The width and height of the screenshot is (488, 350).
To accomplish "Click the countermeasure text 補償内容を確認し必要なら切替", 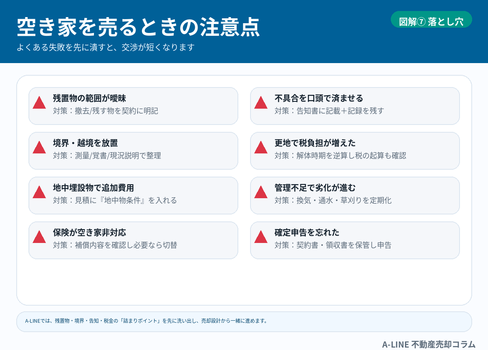I will coord(115,245).
